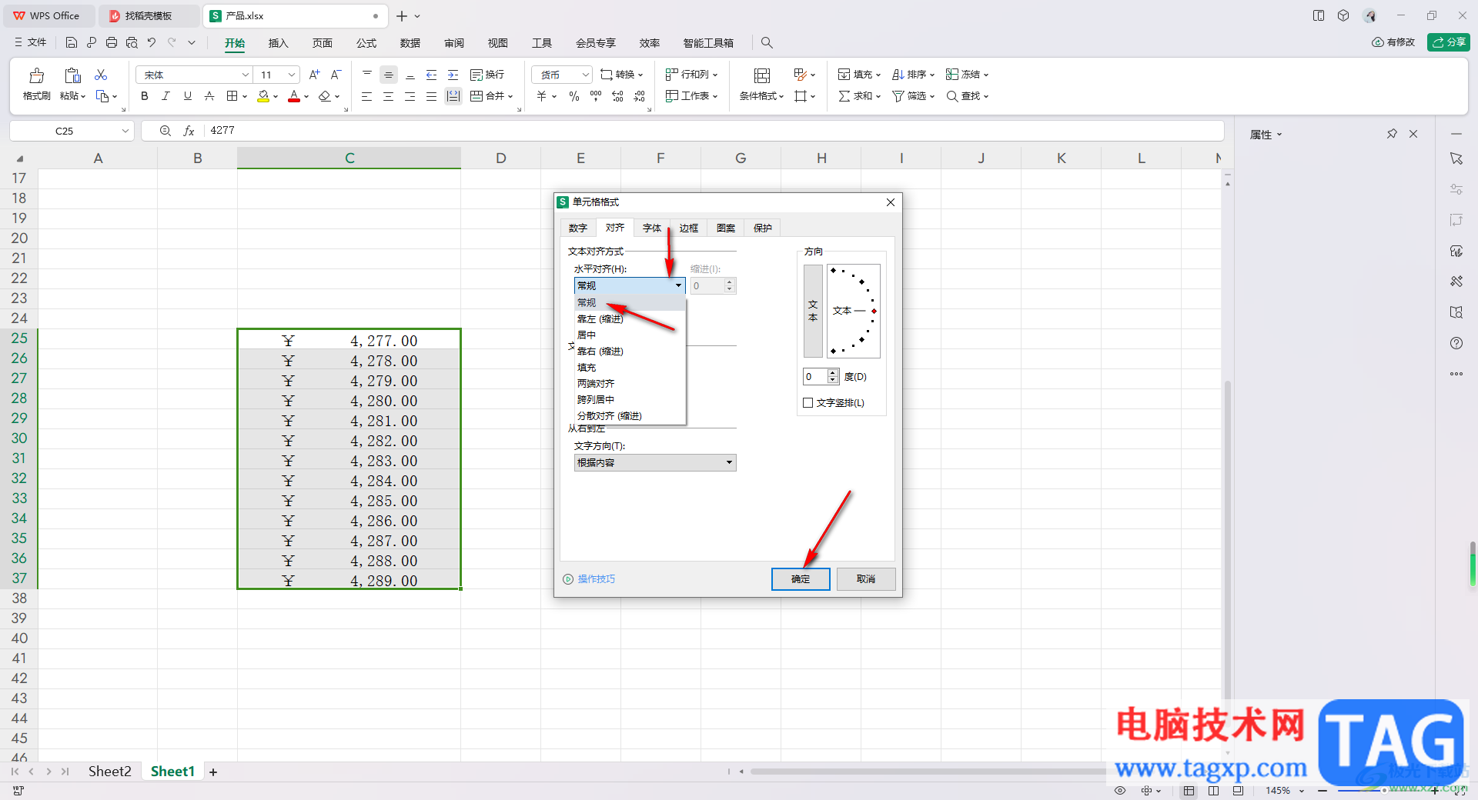Image resolution: width=1478 pixels, height=800 pixels.
Task: Click the zoom slider in status bar
Action: pos(1383,791)
